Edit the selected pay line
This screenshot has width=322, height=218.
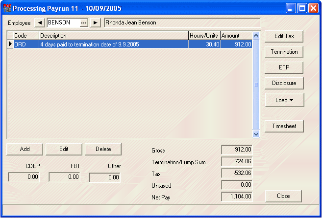pos(64,149)
